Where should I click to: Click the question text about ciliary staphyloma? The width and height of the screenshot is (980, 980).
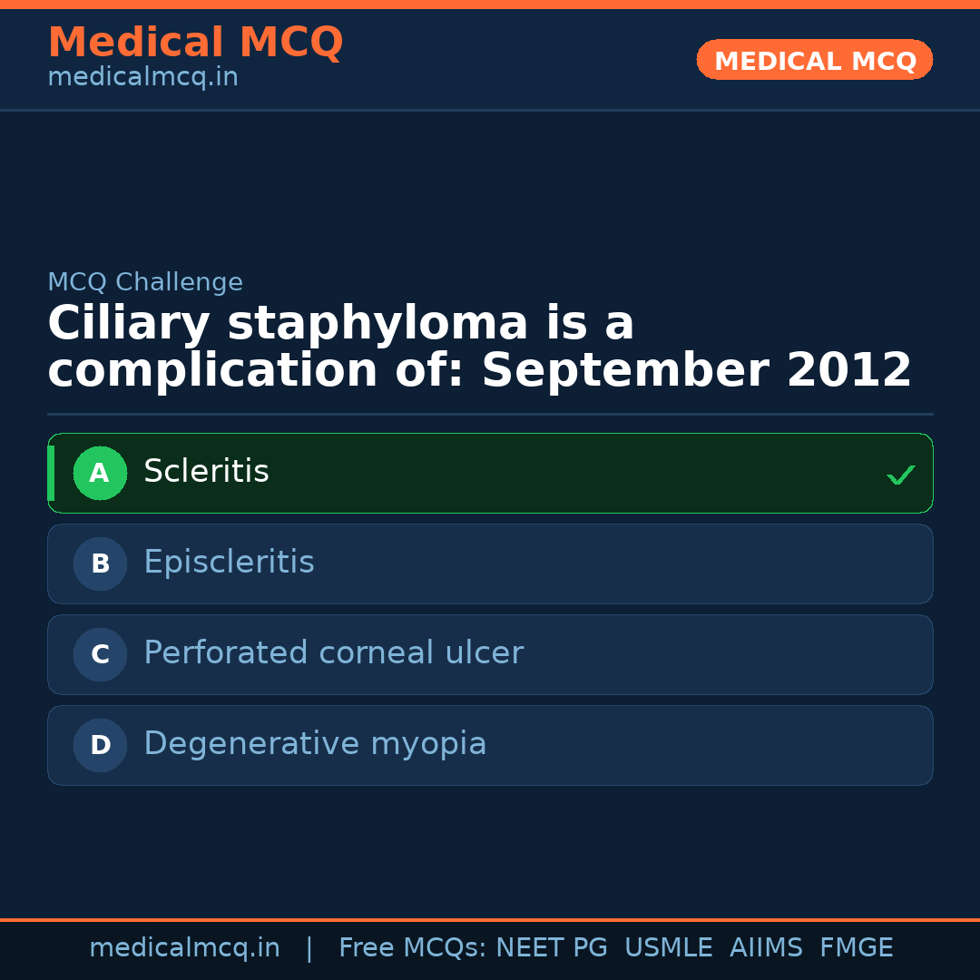tap(479, 346)
